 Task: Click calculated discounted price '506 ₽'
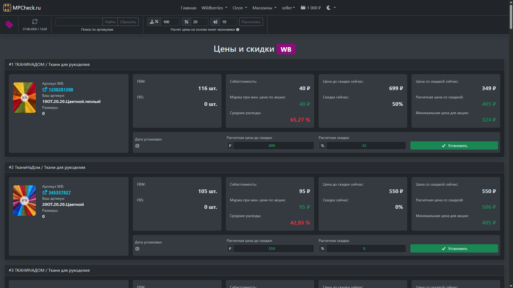pyautogui.click(x=489, y=207)
